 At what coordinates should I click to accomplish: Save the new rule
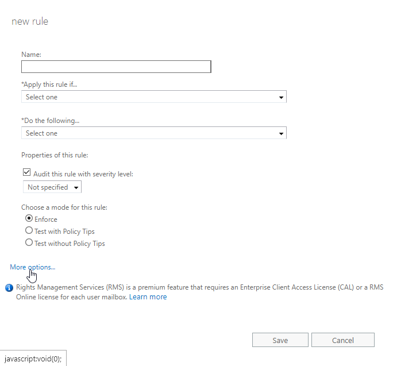[x=280, y=340]
